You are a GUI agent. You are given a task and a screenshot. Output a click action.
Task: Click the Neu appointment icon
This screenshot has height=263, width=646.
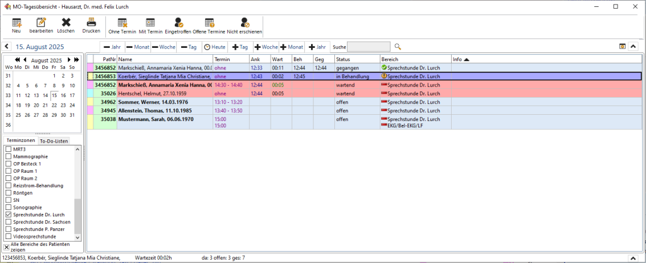point(16,23)
